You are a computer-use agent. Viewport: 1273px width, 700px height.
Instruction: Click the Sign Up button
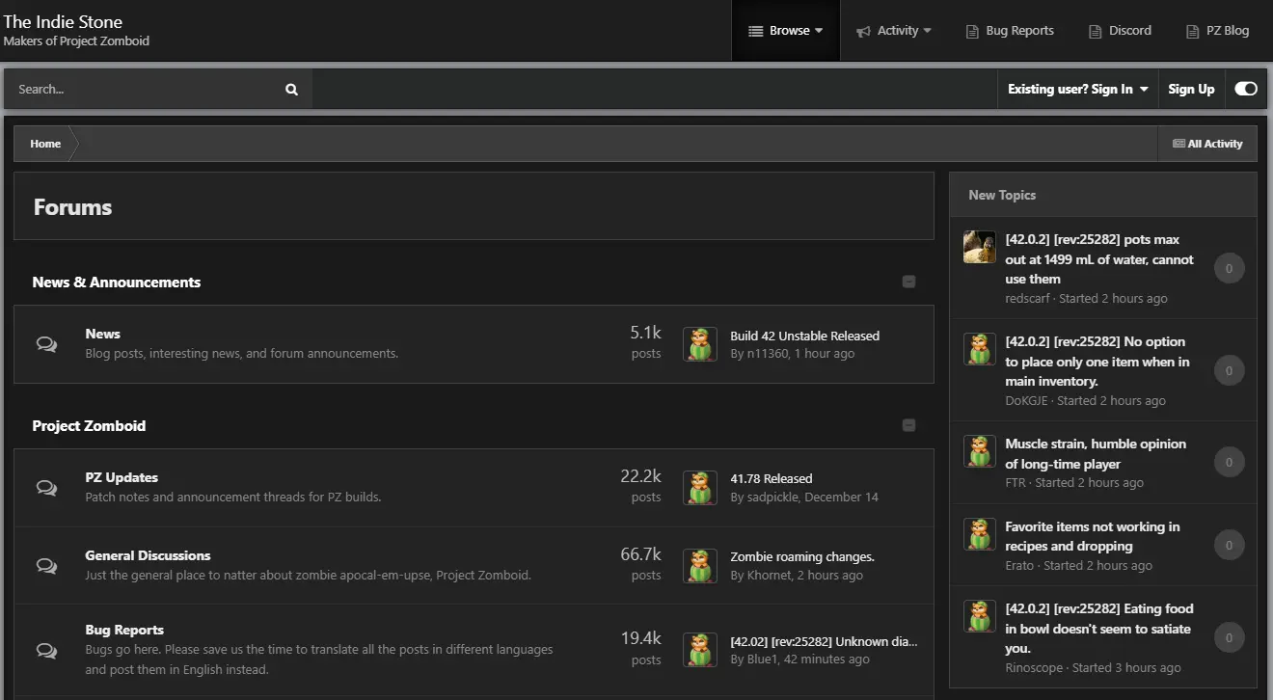click(x=1191, y=89)
